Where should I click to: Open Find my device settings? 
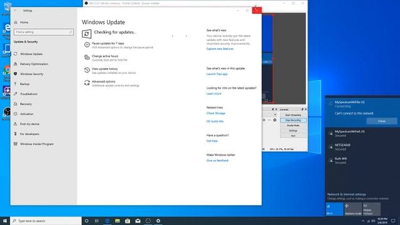tap(29, 124)
